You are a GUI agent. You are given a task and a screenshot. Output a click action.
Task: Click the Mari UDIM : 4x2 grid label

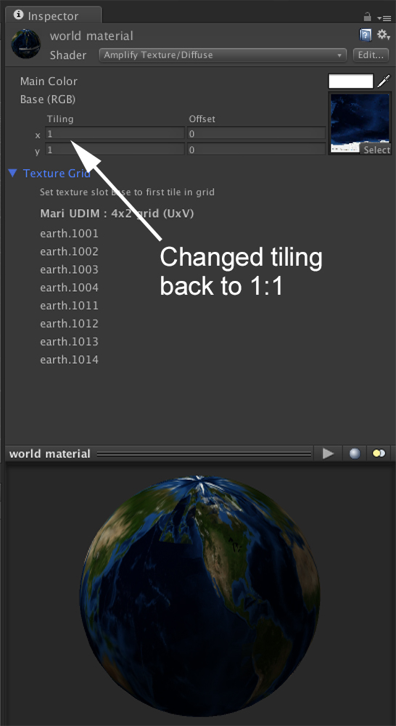[117, 214]
